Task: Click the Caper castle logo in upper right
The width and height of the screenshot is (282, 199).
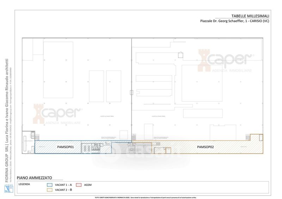Action: coord(204,60)
